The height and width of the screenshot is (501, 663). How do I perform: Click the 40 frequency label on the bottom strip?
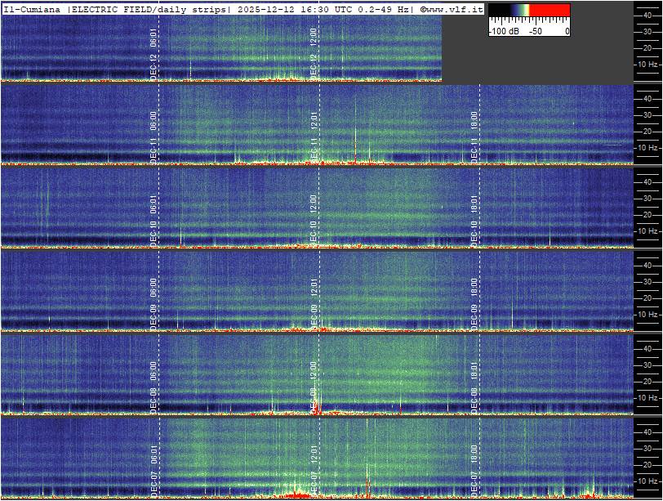tap(647, 432)
